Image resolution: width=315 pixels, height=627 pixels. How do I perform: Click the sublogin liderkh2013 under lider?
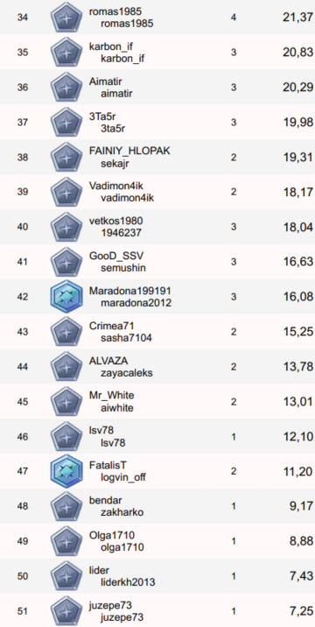coord(128,581)
